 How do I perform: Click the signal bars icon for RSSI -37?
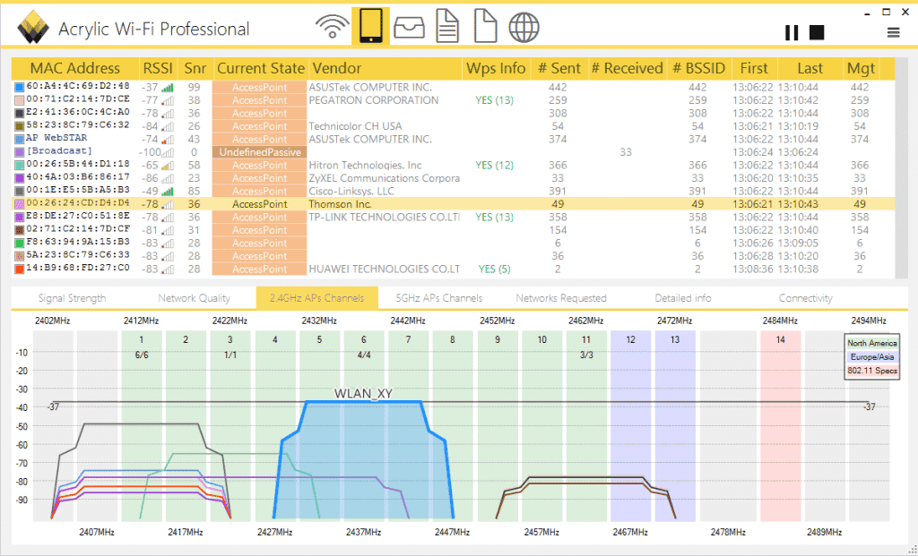[168, 88]
